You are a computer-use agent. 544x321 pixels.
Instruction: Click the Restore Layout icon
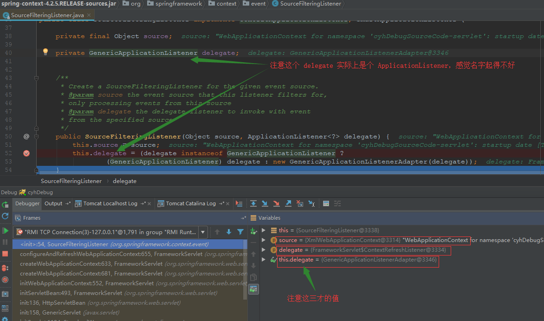[x=5, y=308]
